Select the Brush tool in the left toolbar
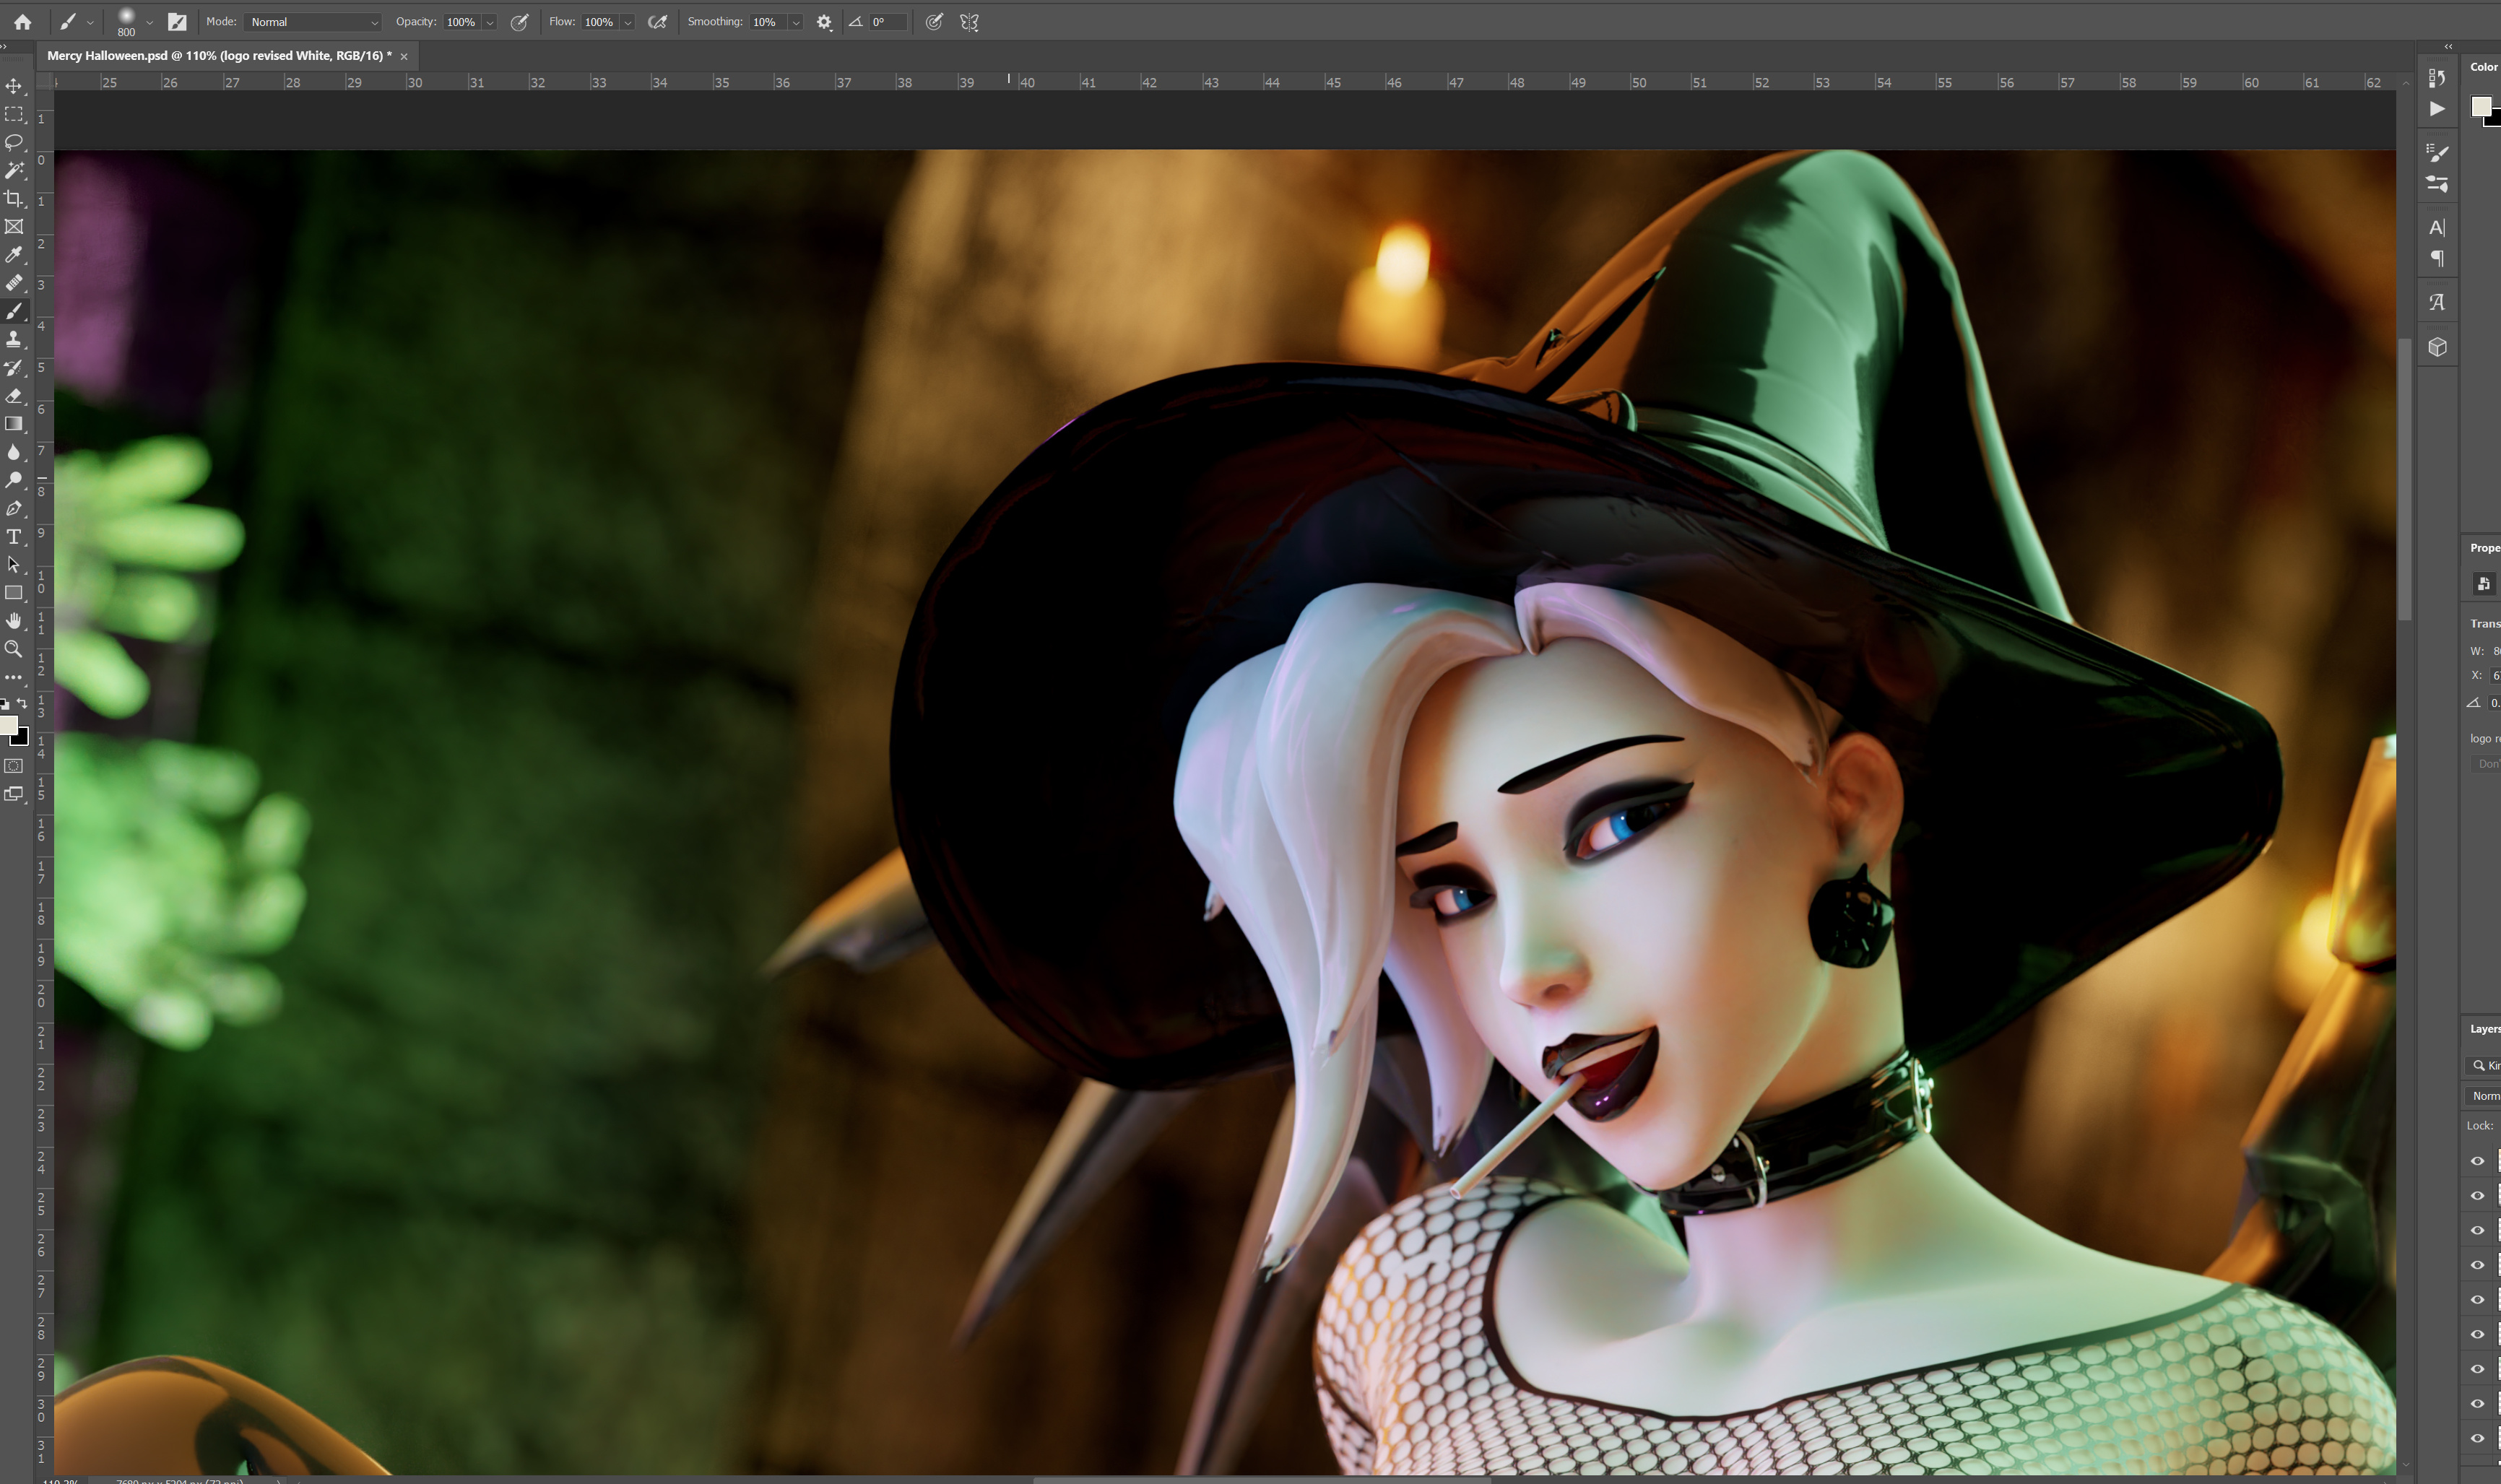This screenshot has width=2501, height=1484. 14,311
